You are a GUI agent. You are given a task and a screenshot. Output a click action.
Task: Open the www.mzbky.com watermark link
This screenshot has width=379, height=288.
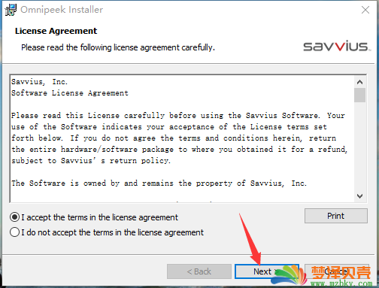point(341,283)
